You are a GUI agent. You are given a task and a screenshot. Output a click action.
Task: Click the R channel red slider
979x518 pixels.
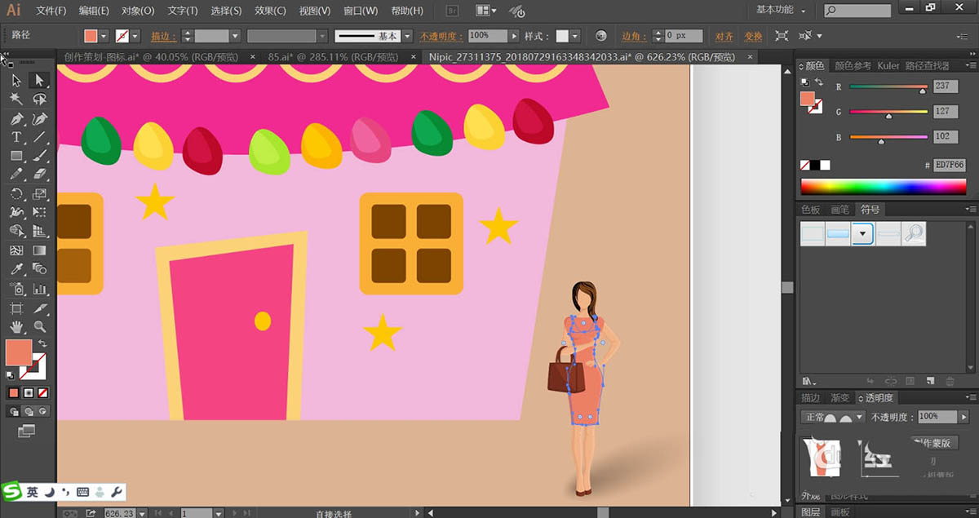click(x=887, y=86)
